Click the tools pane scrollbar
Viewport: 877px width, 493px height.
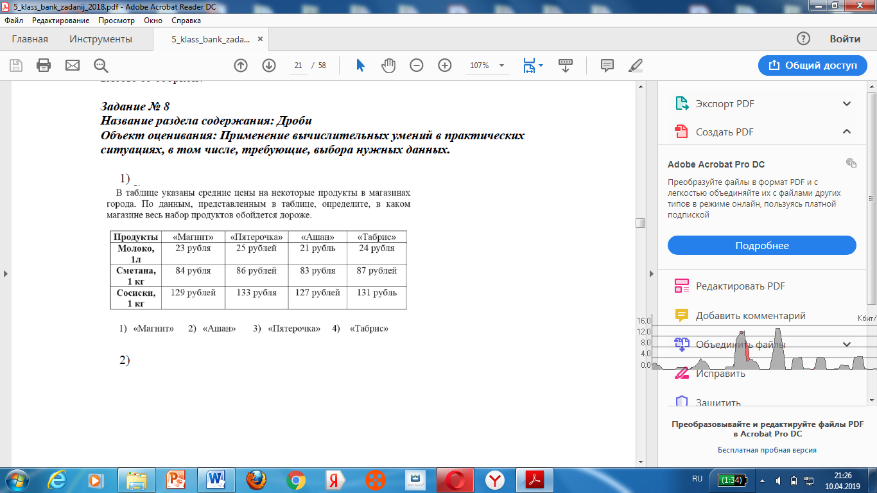coord(871,199)
